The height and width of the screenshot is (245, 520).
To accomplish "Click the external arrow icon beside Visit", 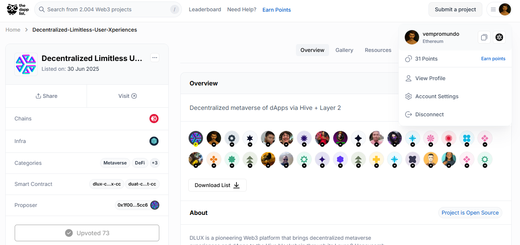I will click(134, 96).
